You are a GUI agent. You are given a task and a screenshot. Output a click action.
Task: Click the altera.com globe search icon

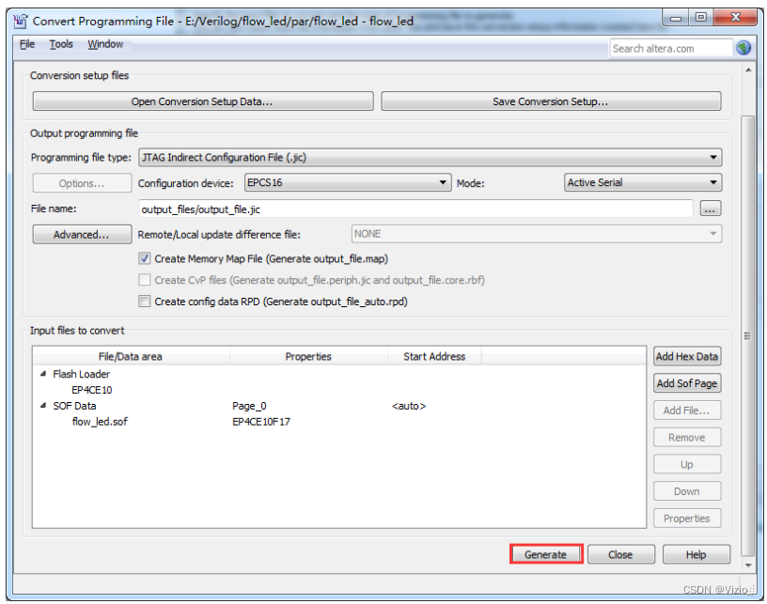tap(744, 48)
